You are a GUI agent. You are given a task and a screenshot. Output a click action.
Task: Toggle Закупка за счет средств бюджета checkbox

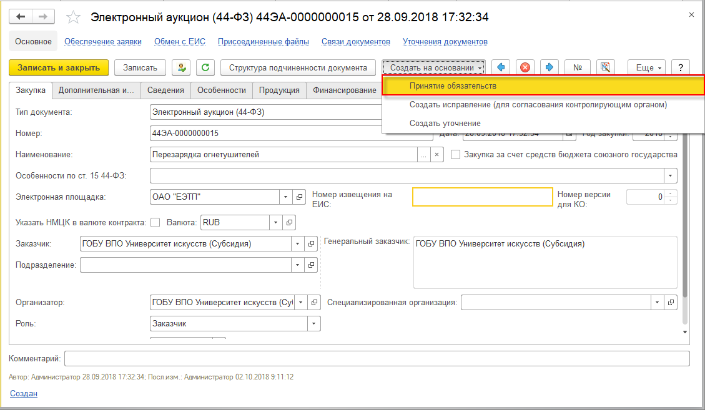(x=455, y=155)
